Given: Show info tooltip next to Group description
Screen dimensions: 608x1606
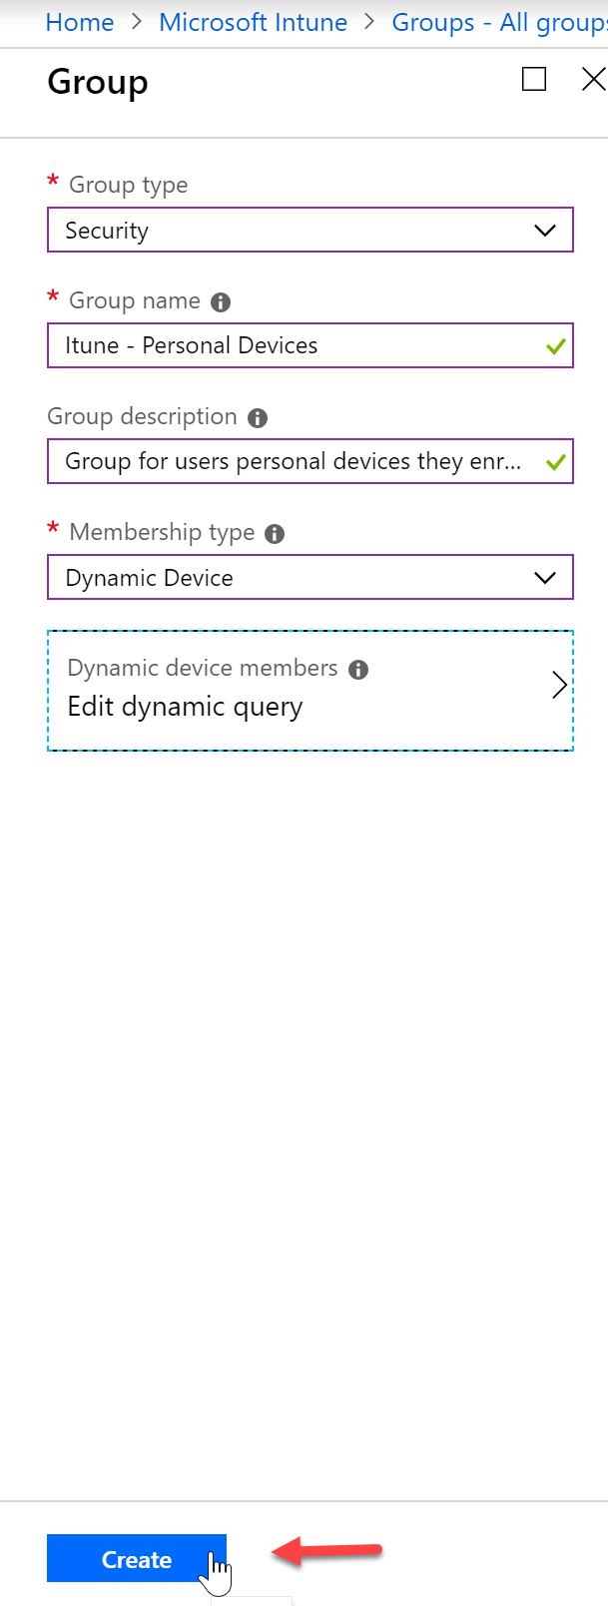Looking at the screenshot, I should point(258,418).
